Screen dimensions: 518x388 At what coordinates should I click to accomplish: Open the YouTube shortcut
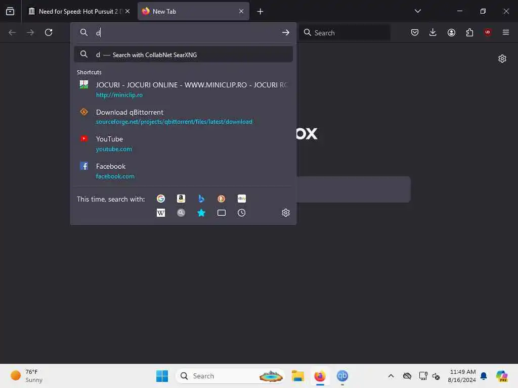[183, 144]
